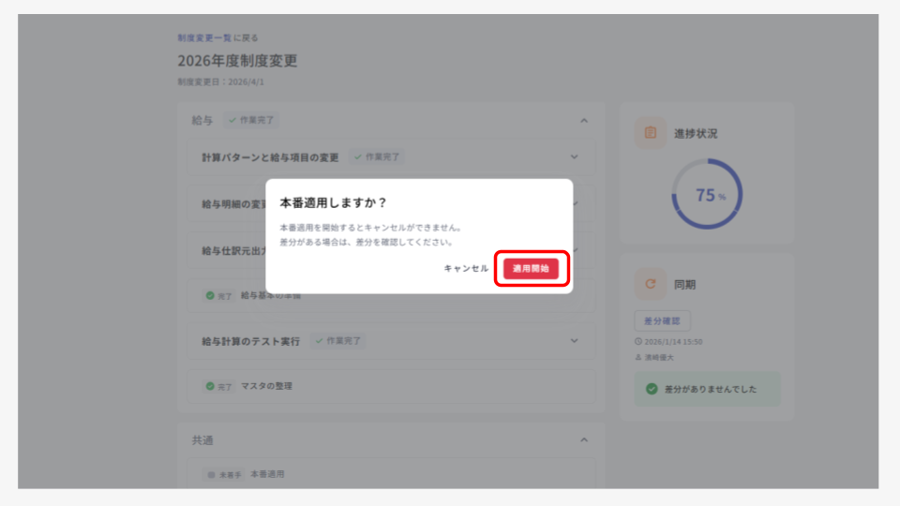Click the 2026年度制度変更 heading
Viewport: 900px width, 506px height.
pos(237,61)
